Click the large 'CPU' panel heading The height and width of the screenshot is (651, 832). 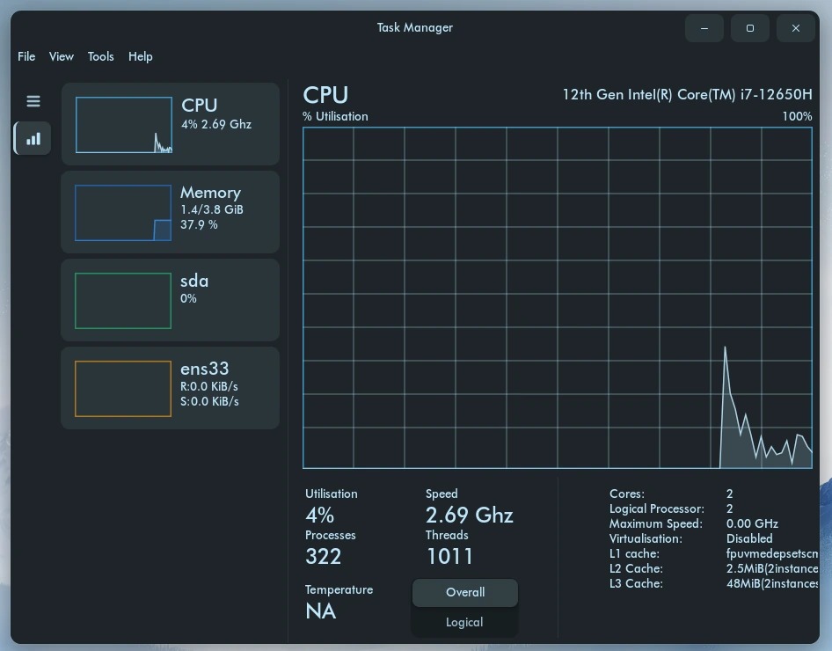point(325,95)
